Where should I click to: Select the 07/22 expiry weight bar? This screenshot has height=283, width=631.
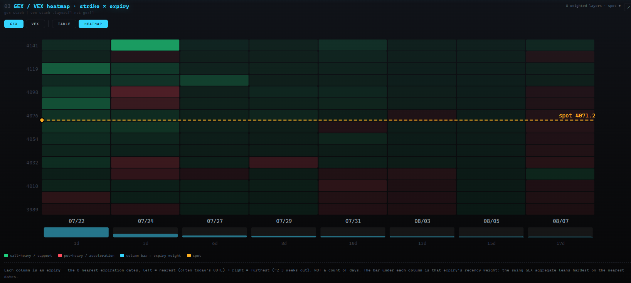click(76, 232)
